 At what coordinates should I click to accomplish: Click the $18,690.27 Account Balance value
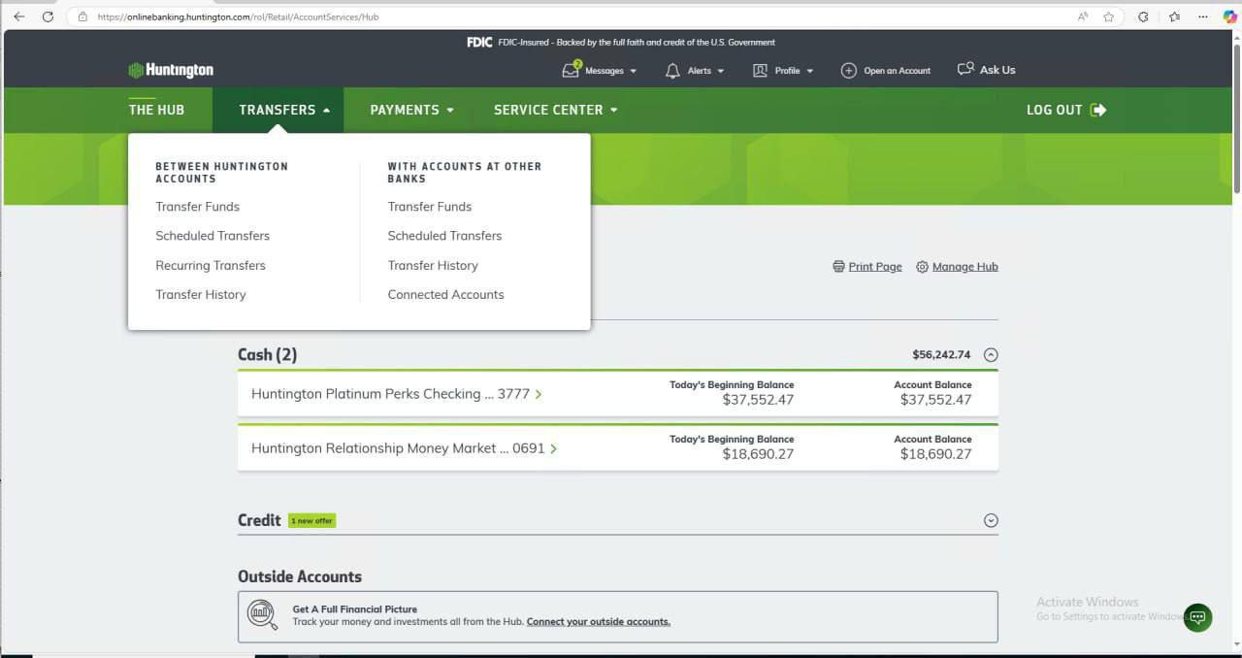coord(935,454)
